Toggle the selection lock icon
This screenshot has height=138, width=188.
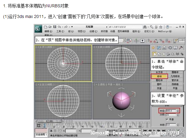click(x=55, y=131)
